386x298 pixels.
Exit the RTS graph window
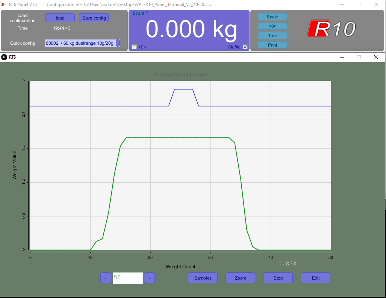[315, 278]
